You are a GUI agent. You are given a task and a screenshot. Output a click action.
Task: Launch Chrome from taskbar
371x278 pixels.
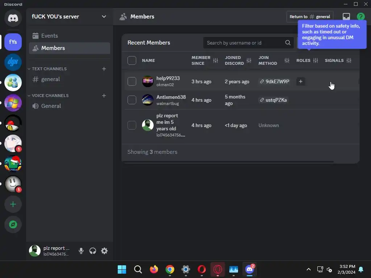(x=170, y=269)
